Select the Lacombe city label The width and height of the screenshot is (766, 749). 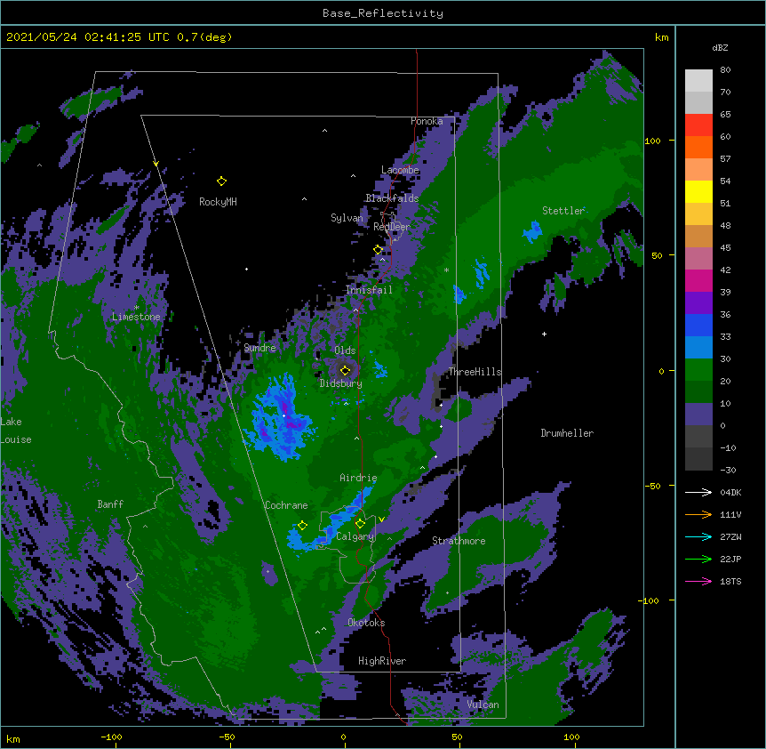(x=400, y=170)
